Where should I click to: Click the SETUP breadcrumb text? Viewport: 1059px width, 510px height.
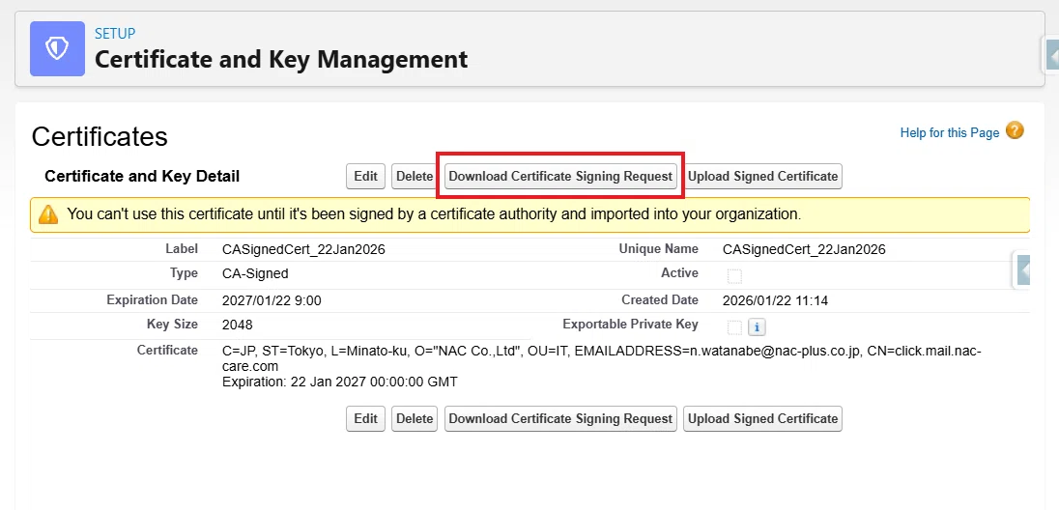[x=115, y=33]
